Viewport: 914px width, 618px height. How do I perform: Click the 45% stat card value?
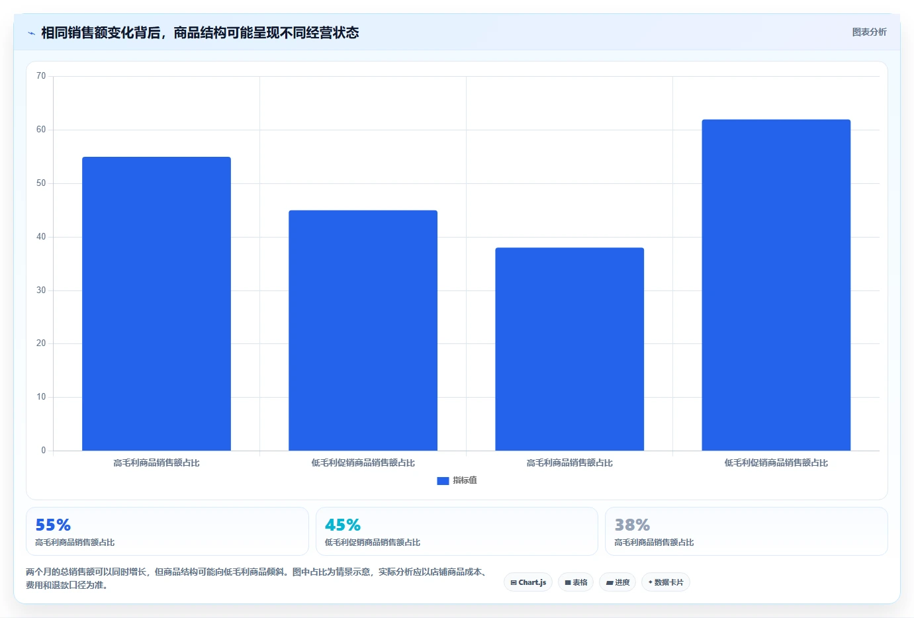pos(343,525)
